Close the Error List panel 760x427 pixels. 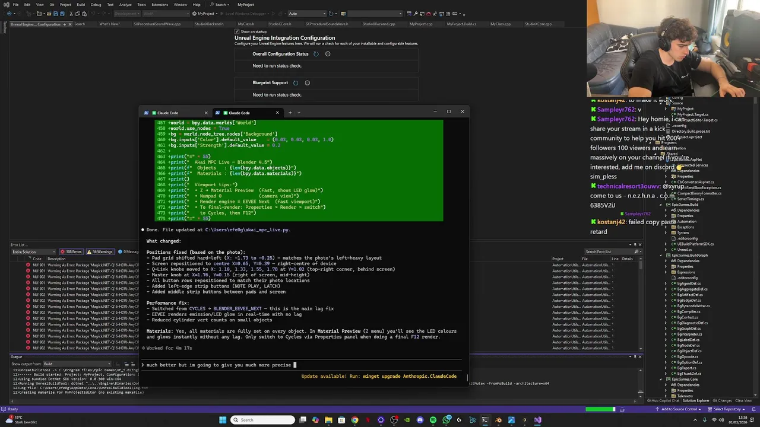(x=639, y=244)
